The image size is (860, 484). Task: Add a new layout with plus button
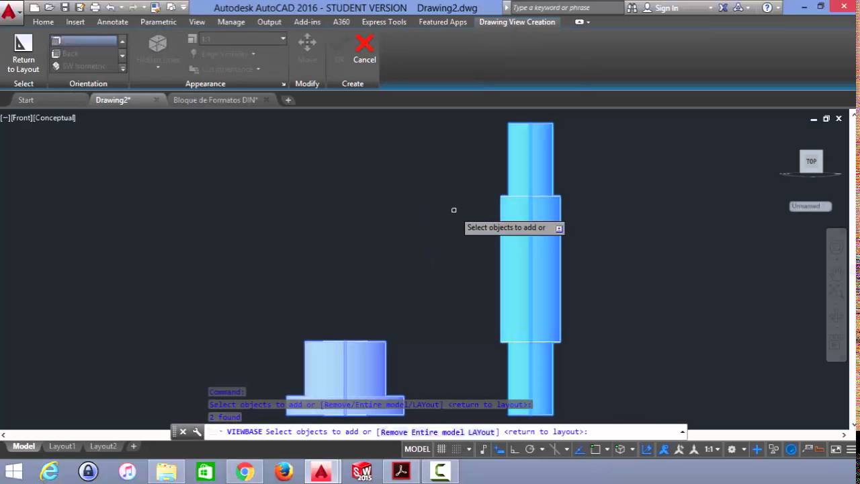133,446
